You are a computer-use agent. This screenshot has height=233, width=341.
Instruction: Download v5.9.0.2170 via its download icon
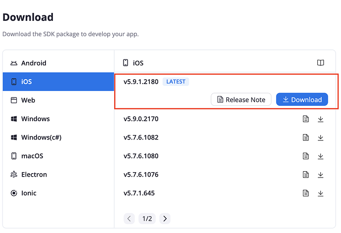click(x=320, y=119)
